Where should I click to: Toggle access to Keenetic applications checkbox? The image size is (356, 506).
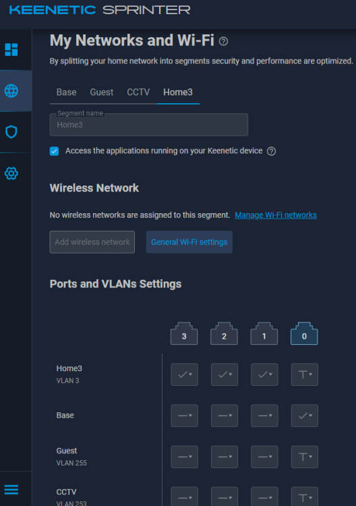point(54,151)
